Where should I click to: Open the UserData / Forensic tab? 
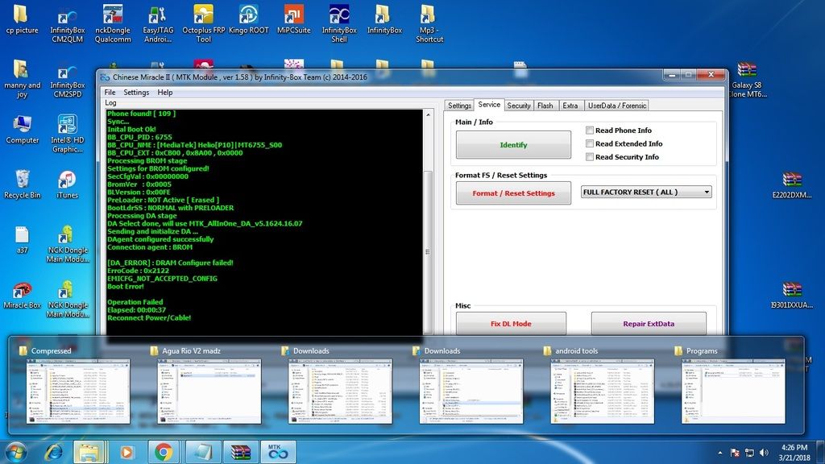616,106
